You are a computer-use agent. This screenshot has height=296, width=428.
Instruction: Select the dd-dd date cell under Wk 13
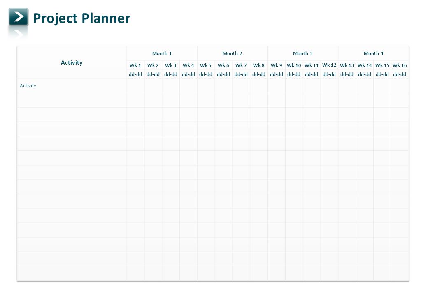pos(347,74)
